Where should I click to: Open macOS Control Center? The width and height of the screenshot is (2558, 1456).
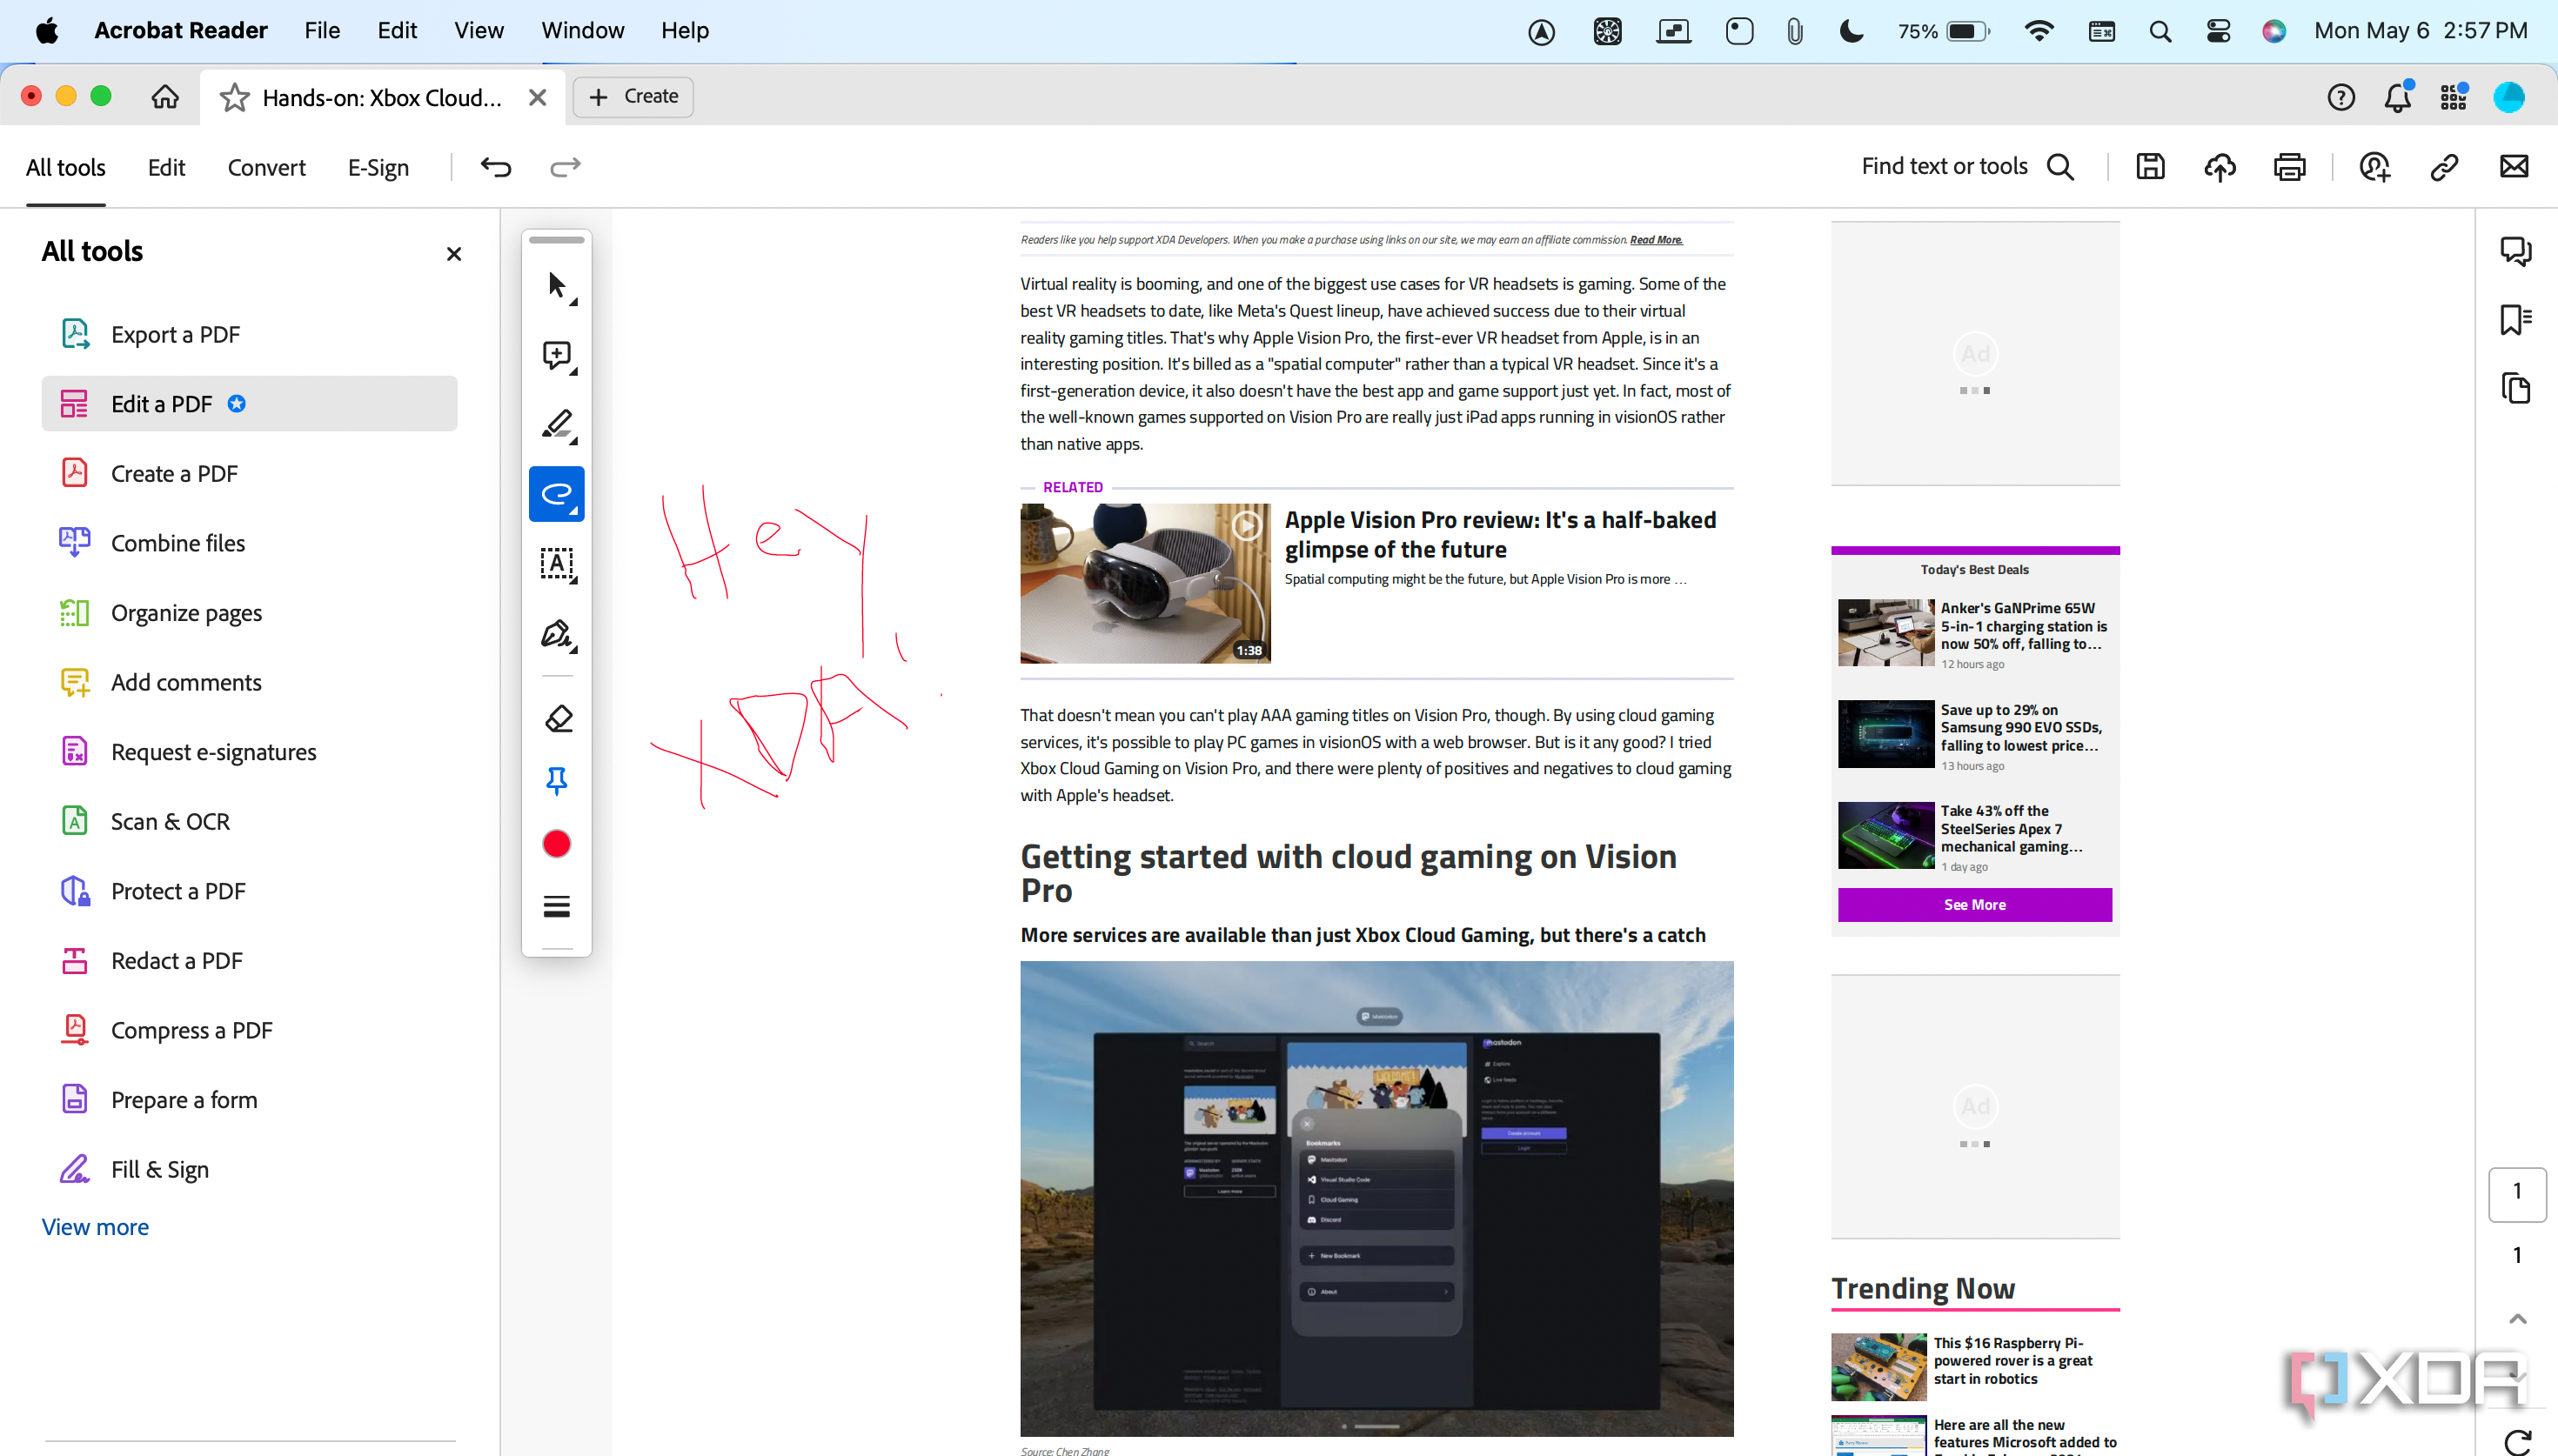tap(2218, 31)
